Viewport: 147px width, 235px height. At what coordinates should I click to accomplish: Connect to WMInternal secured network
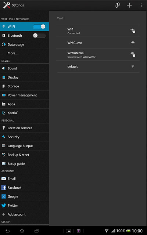tap(98, 55)
